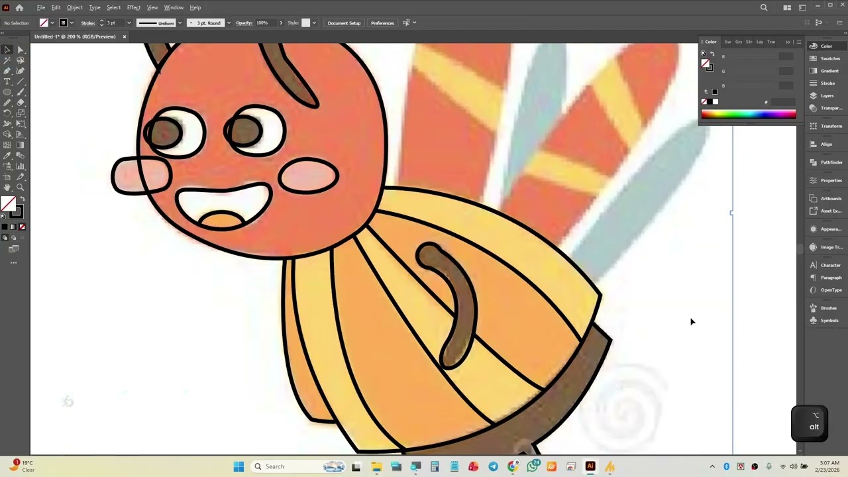Screen dimensions: 848x477
Task: Open the fill color dropdown in control bar
Action: pyautogui.click(x=53, y=23)
